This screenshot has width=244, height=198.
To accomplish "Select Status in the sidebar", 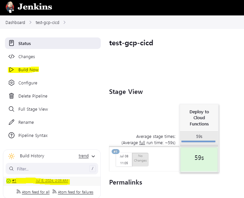I will click(x=53, y=43).
